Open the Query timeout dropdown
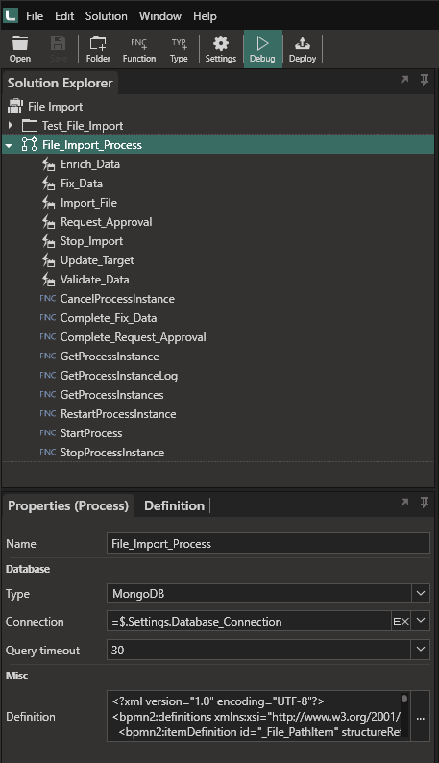 421,651
